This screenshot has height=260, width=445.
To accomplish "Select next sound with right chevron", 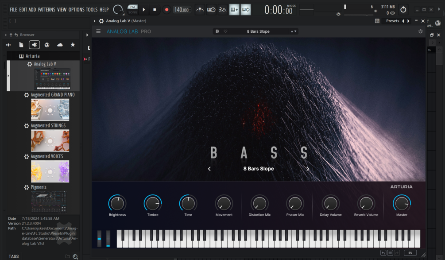I will (308, 169).
